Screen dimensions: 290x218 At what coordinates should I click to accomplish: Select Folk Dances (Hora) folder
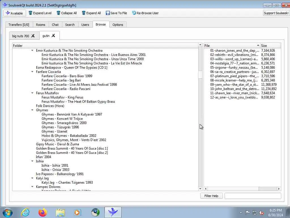pos(50,106)
